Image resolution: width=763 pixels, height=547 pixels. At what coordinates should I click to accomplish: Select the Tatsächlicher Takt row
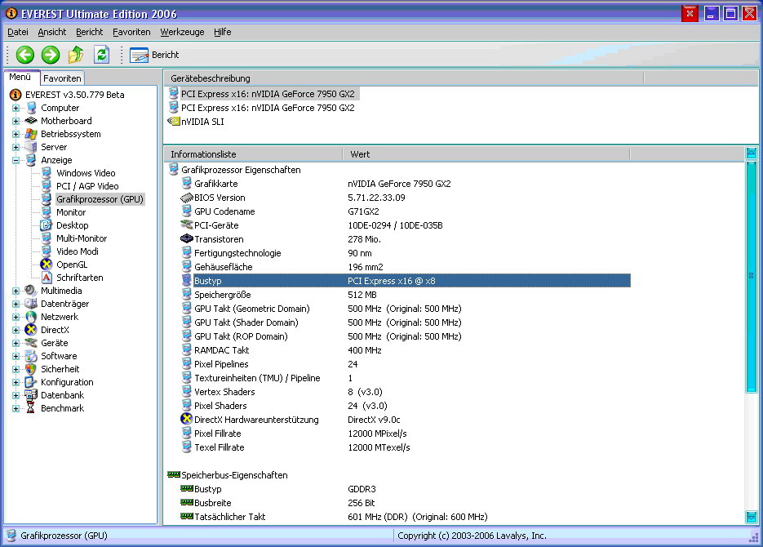click(x=406, y=517)
